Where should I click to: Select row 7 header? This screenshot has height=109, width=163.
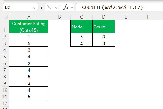coord(5,70)
